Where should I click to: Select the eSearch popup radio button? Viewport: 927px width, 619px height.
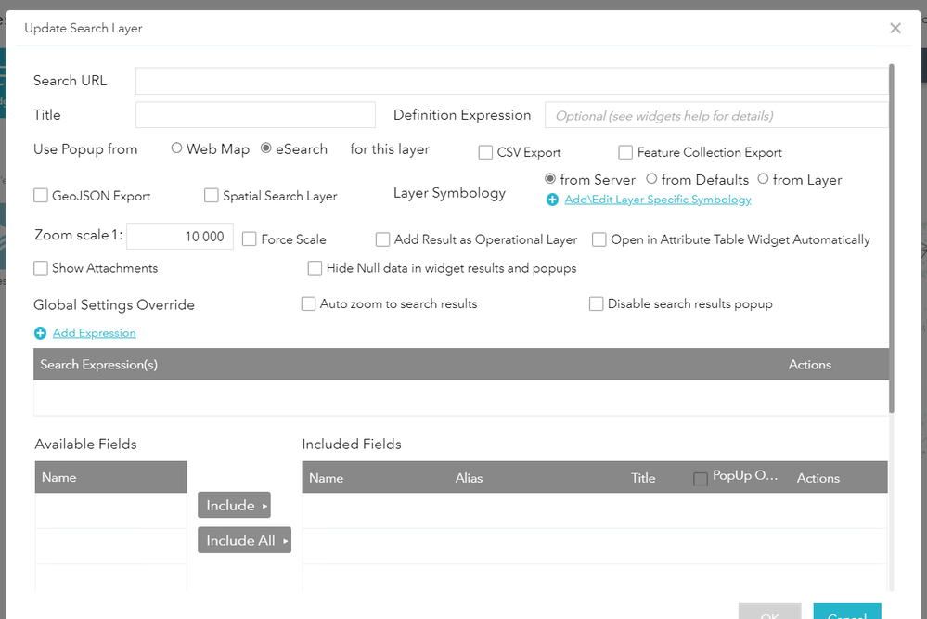pos(266,148)
